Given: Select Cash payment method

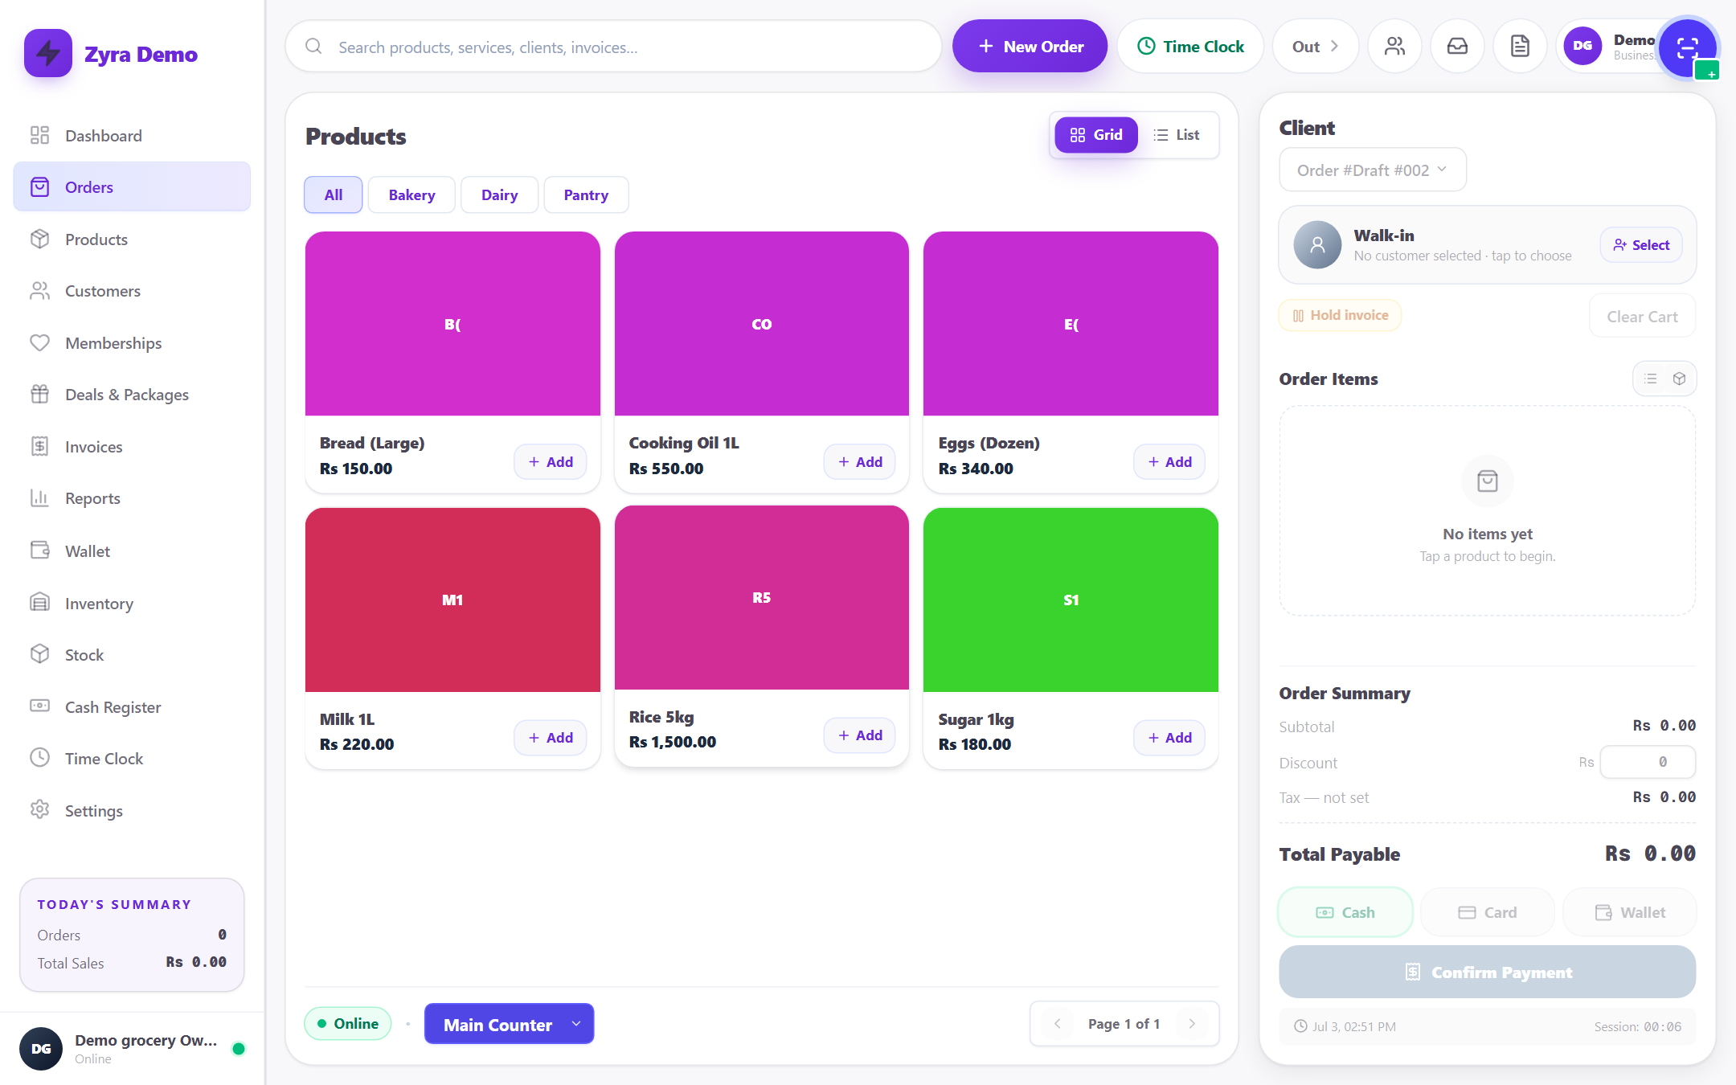Looking at the screenshot, I should (1345, 912).
